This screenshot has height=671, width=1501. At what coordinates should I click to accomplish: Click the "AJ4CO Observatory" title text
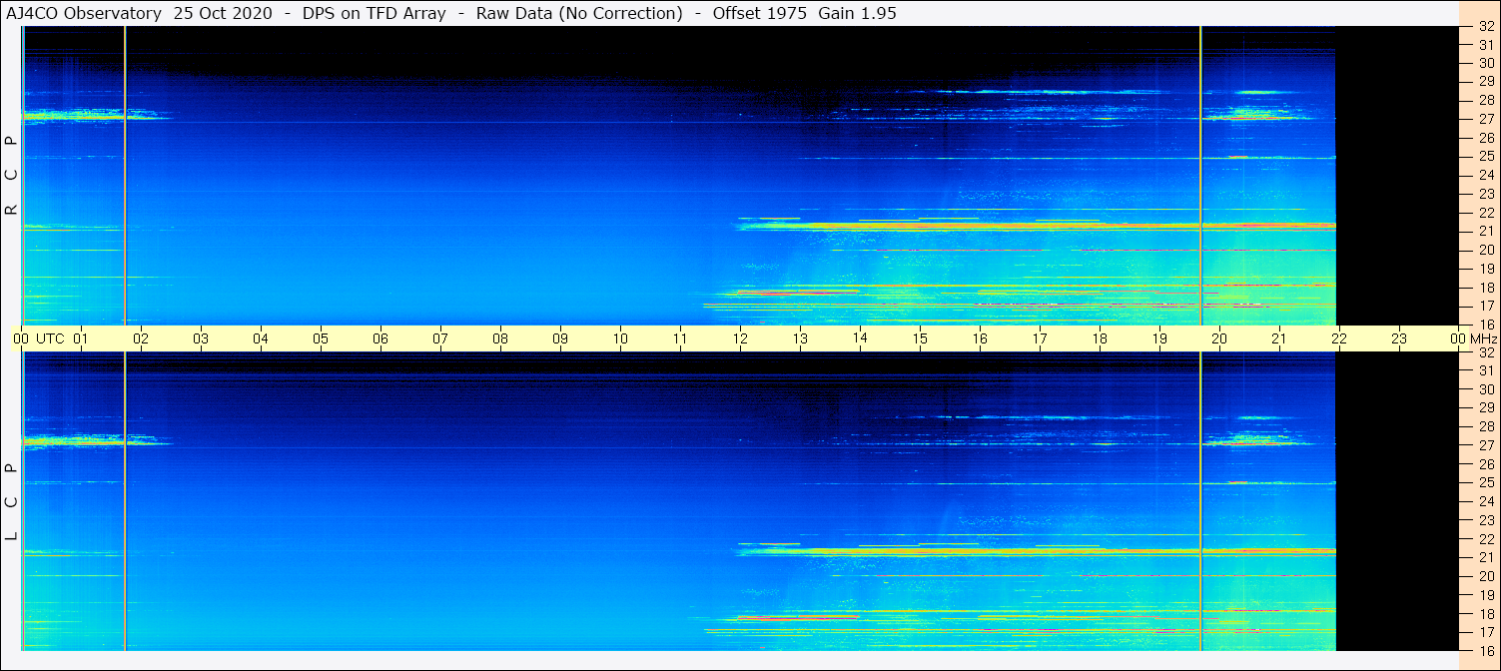84,13
